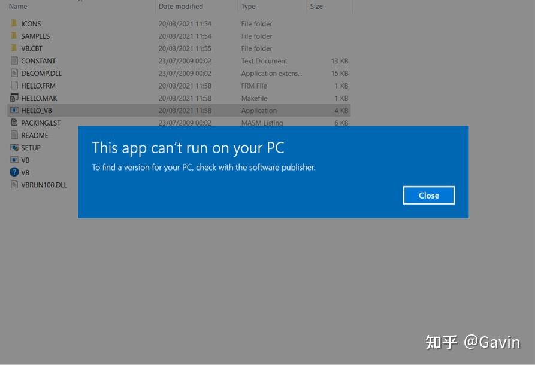535x365 pixels.
Task: Click the Type column header
Action: tap(252, 6)
